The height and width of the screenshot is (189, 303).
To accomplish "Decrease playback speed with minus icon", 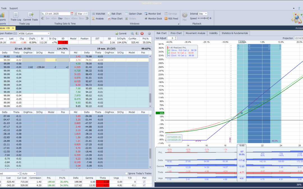I will coord(199,18).
